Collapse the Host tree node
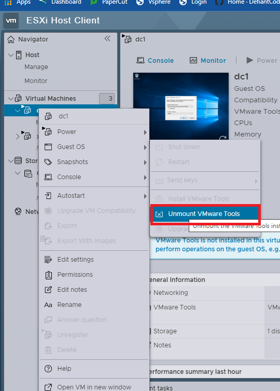Image resolution: width=280 pixels, height=391 pixels. 11,55
